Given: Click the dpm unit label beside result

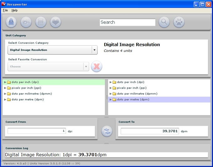Looking at the screenshot, I should pyautogui.click(x=184, y=131).
